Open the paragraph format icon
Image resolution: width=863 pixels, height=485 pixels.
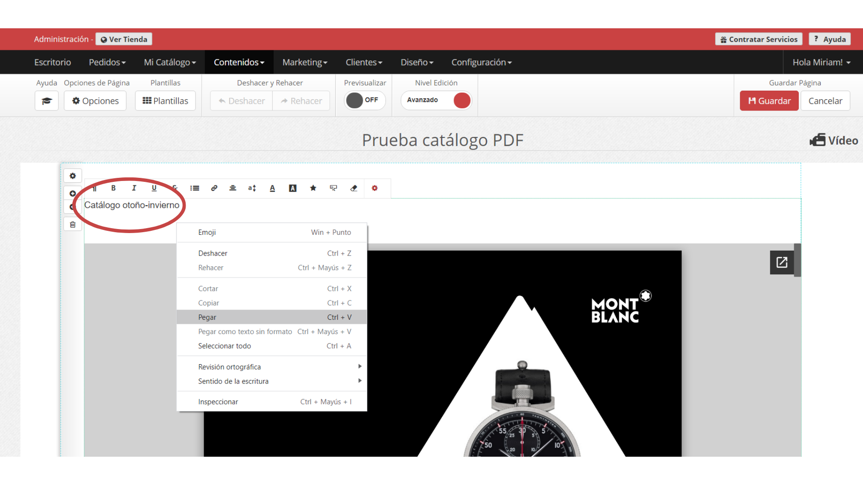pos(94,188)
